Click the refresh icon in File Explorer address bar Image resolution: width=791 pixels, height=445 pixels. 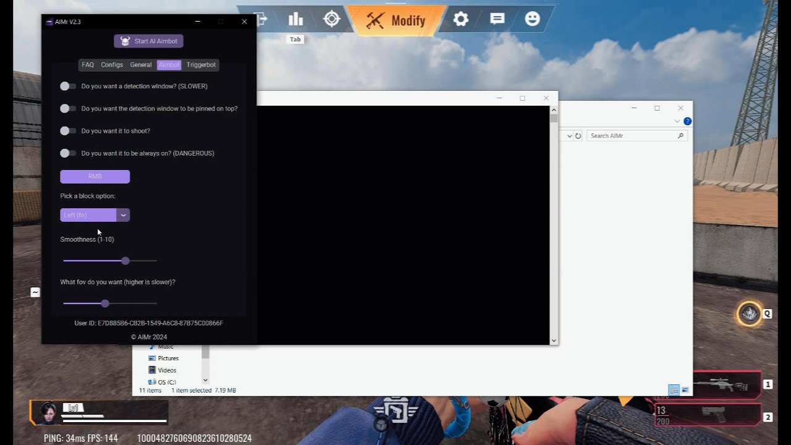click(x=578, y=135)
